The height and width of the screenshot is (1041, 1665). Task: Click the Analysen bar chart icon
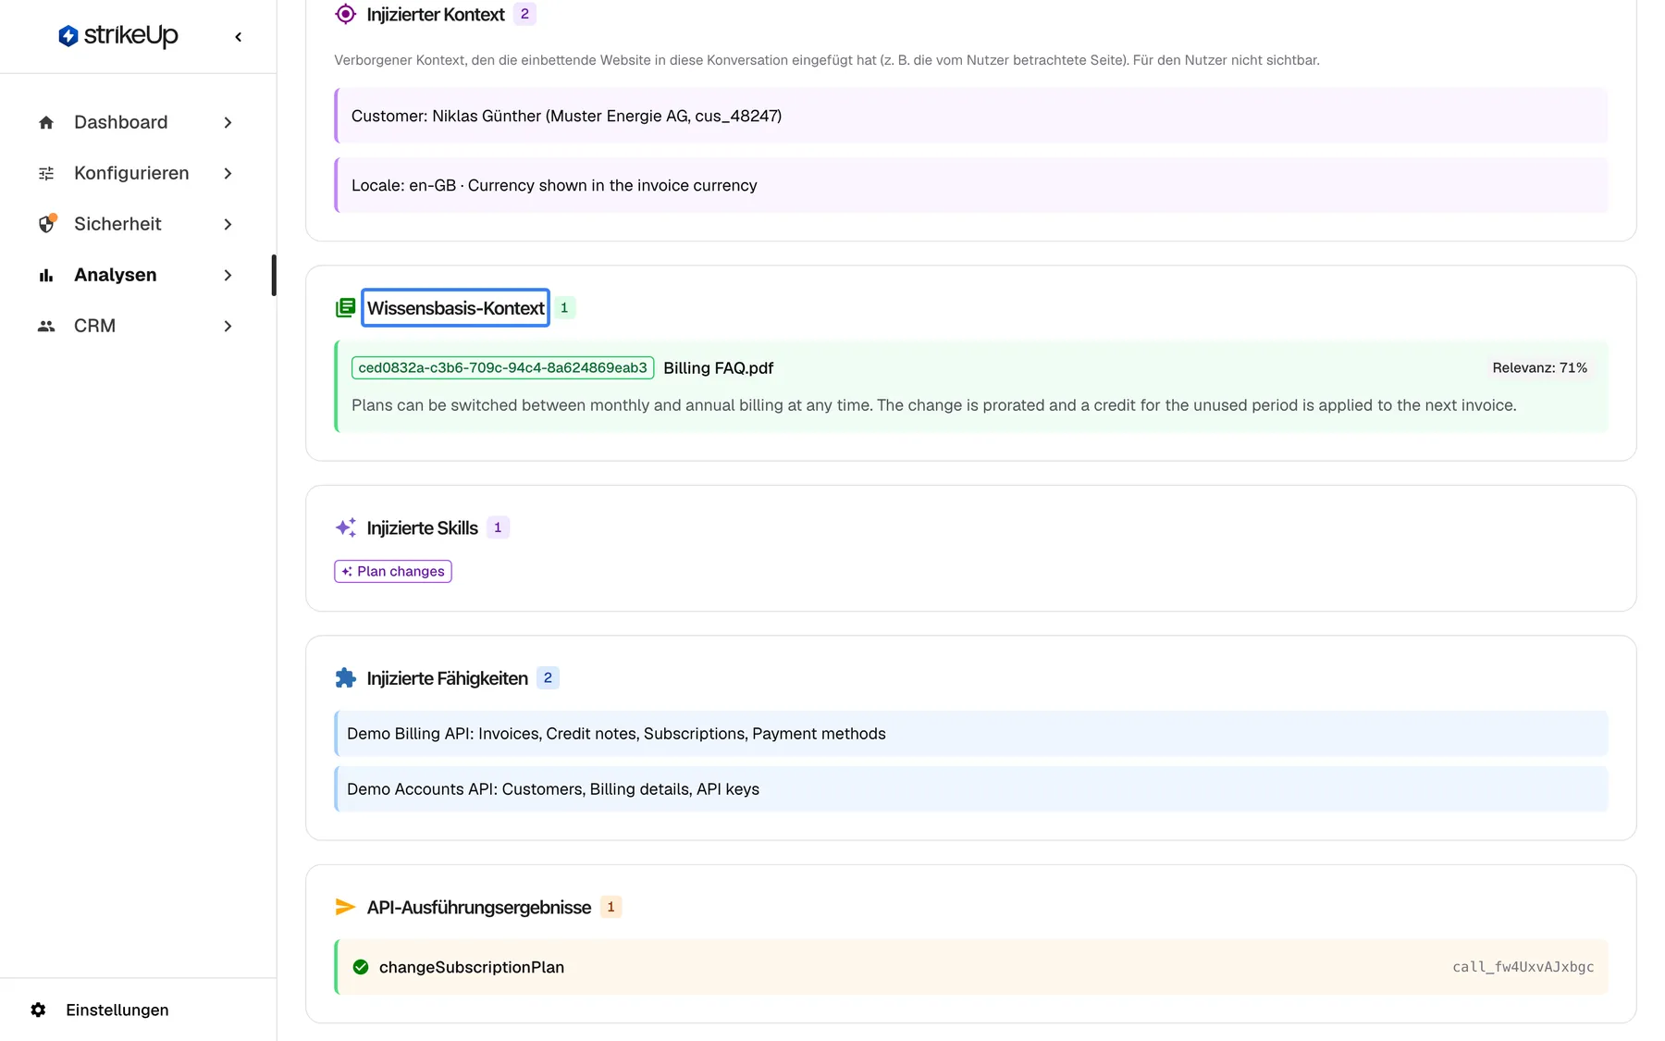pos(46,275)
